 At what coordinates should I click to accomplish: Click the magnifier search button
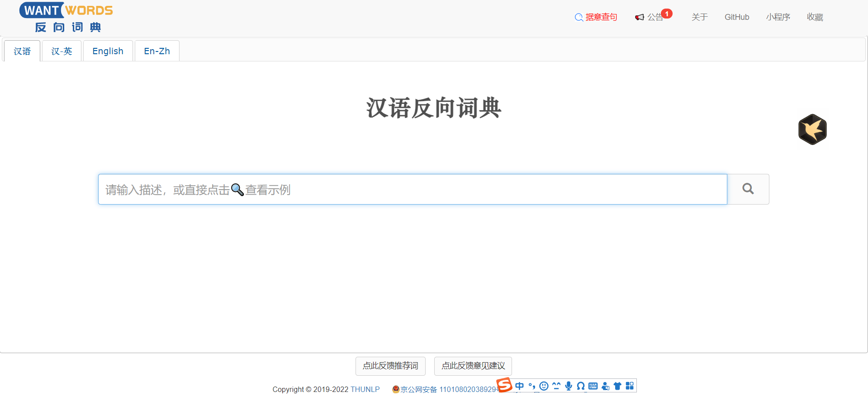click(x=748, y=189)
